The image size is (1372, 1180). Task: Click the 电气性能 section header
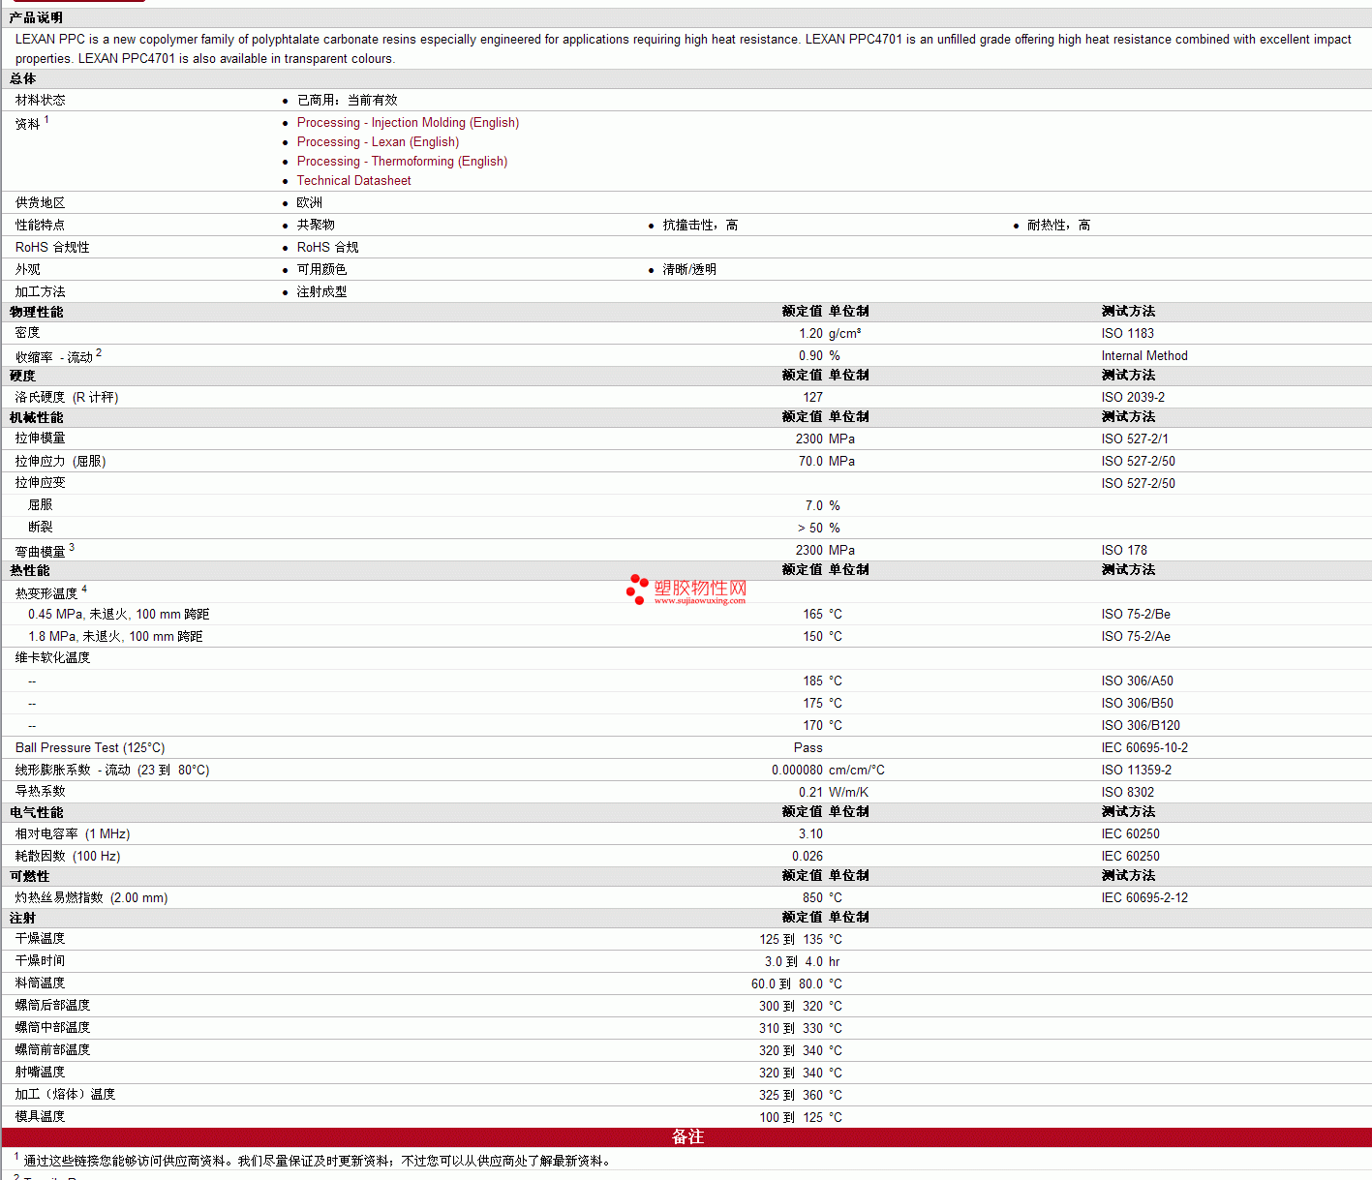[x=36, y=812]
